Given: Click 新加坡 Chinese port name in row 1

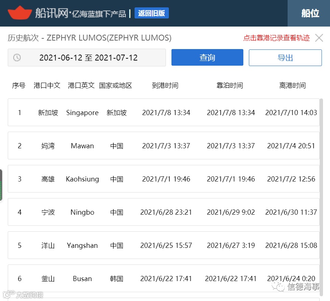Looking at the screenshot, I should [48, 113].
